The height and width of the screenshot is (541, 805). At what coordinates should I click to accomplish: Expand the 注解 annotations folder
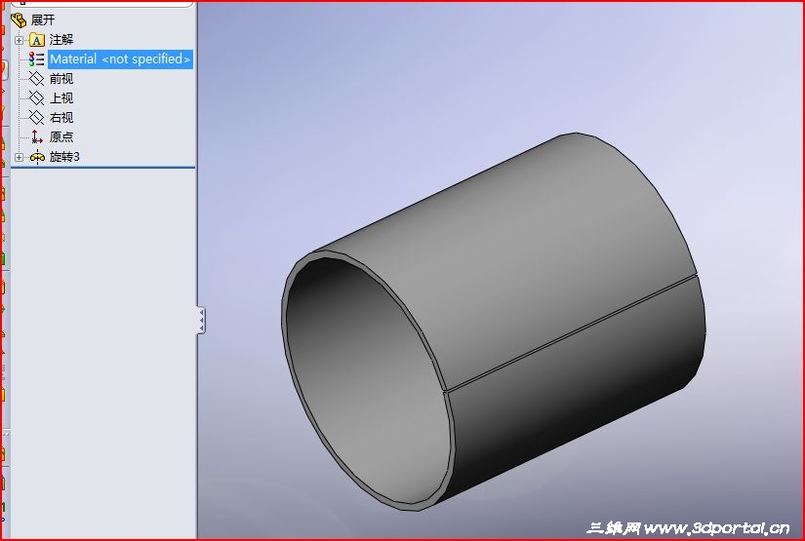click(x=19, y=40)
